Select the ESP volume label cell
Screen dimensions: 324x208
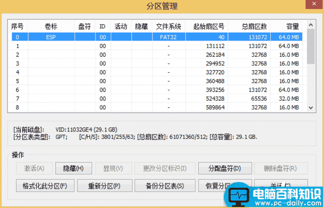pyautogui.click(x=51, y=37)
